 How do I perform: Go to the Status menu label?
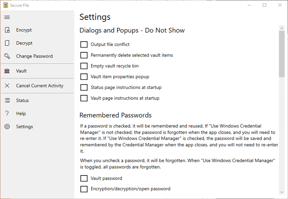point(22,100)
